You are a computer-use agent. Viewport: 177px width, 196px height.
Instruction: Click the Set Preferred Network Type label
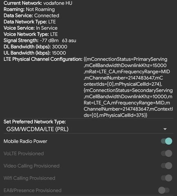click(35, 122)
